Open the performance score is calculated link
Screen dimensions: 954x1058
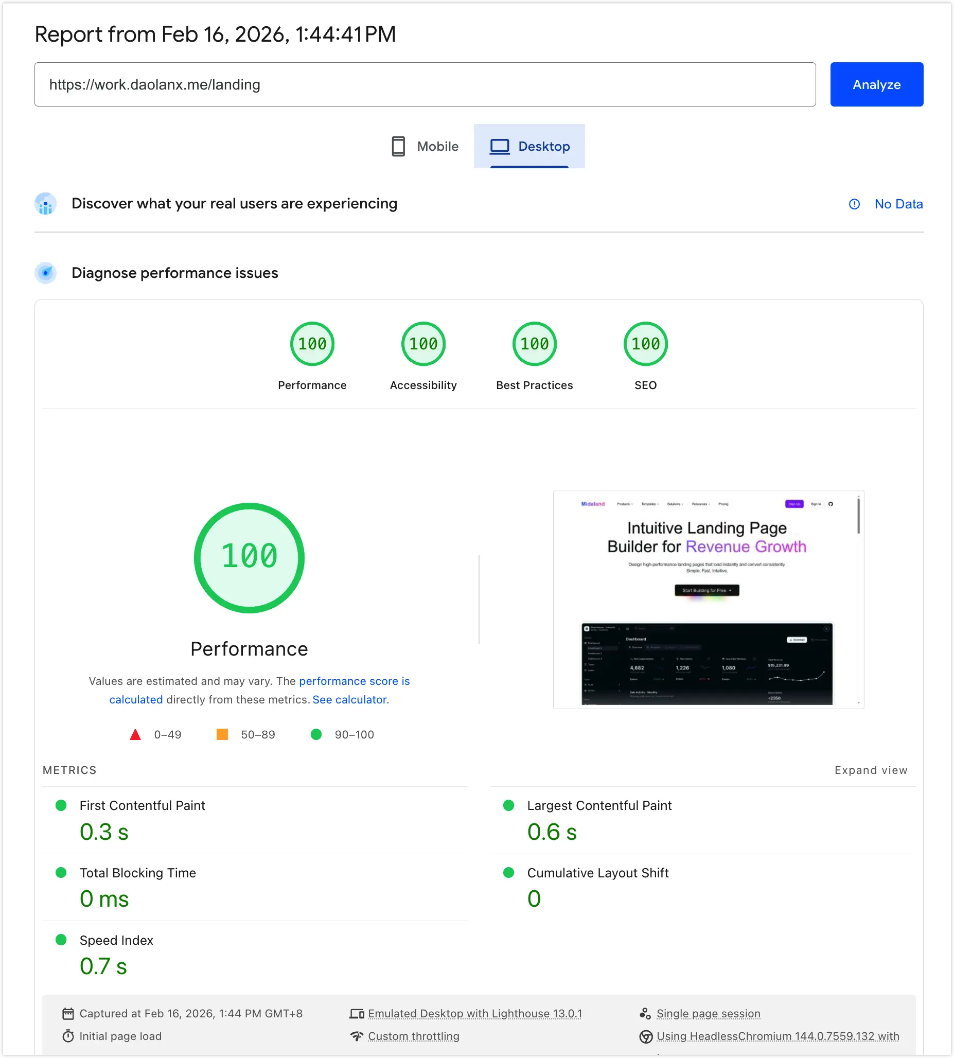pos(354,681)
